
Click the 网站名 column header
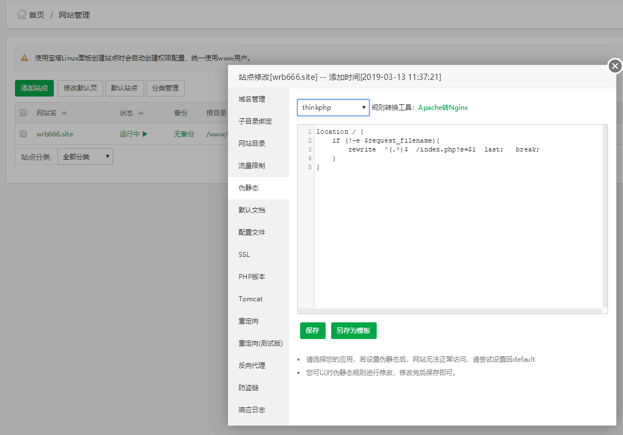[47, 113]
